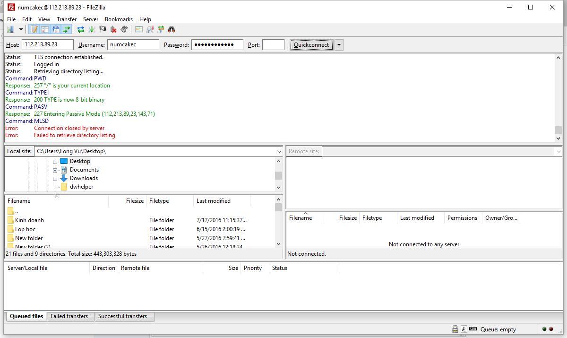Viewport: 567px width, 338px height.
Task: Click the speed limit indicator icon
Action: 473,329
